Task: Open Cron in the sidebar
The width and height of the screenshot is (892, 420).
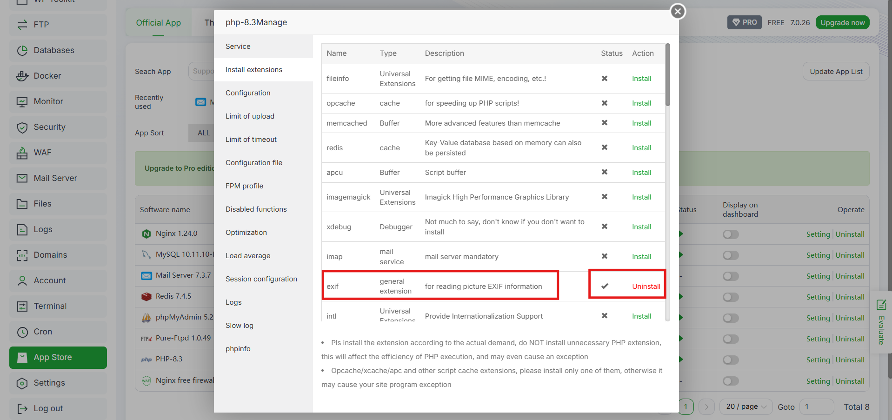Action: (58, 332)
